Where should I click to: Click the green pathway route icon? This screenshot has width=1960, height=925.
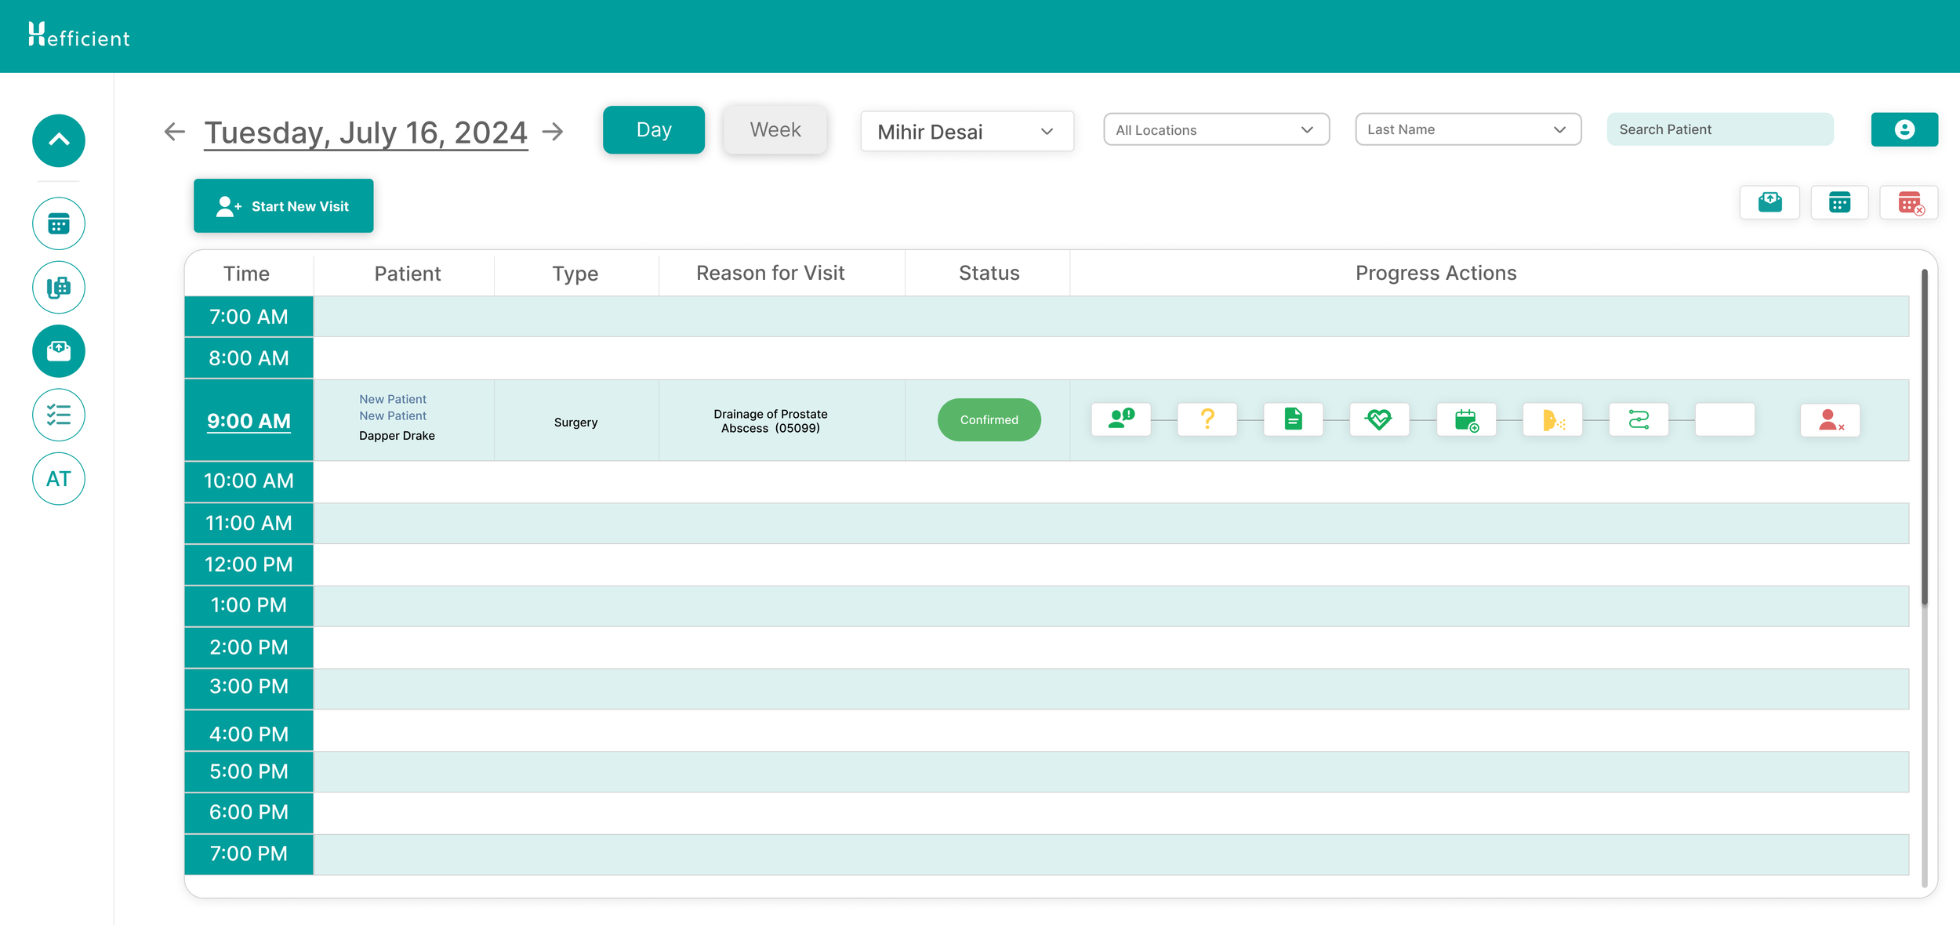click(x=1639, y=419)
